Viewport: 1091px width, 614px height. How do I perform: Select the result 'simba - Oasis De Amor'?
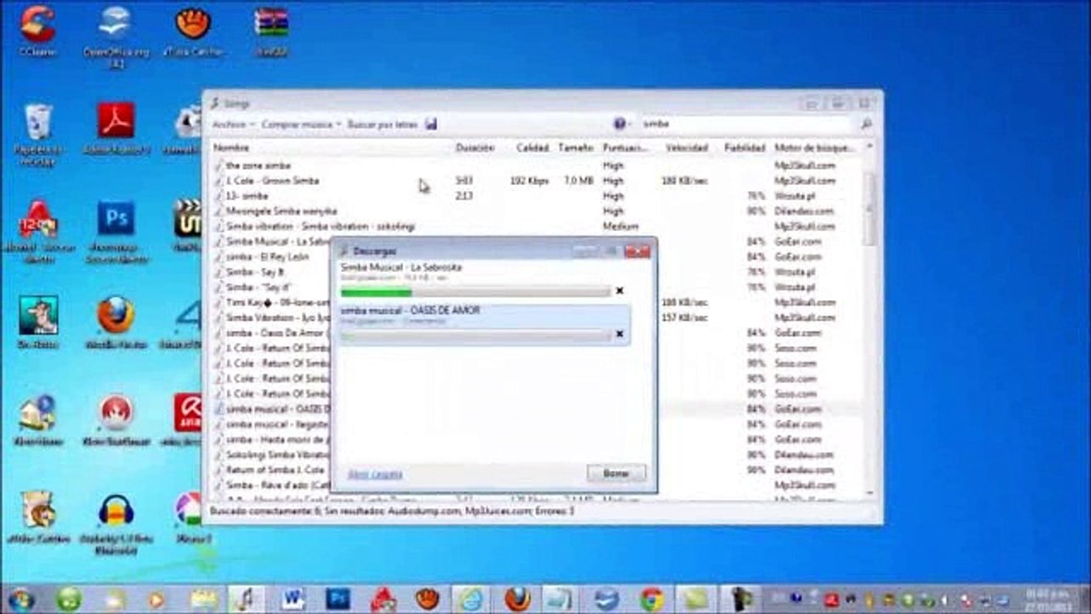[274, 333]
